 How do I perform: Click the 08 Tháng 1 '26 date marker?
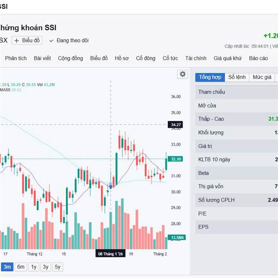point(110,254)
